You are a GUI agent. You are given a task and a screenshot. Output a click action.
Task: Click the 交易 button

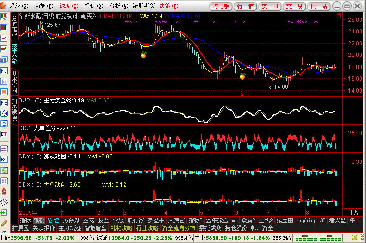tap(294, 6)
